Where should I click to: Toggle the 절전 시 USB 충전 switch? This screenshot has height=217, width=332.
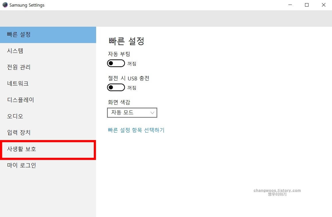(x=116, y=88)
